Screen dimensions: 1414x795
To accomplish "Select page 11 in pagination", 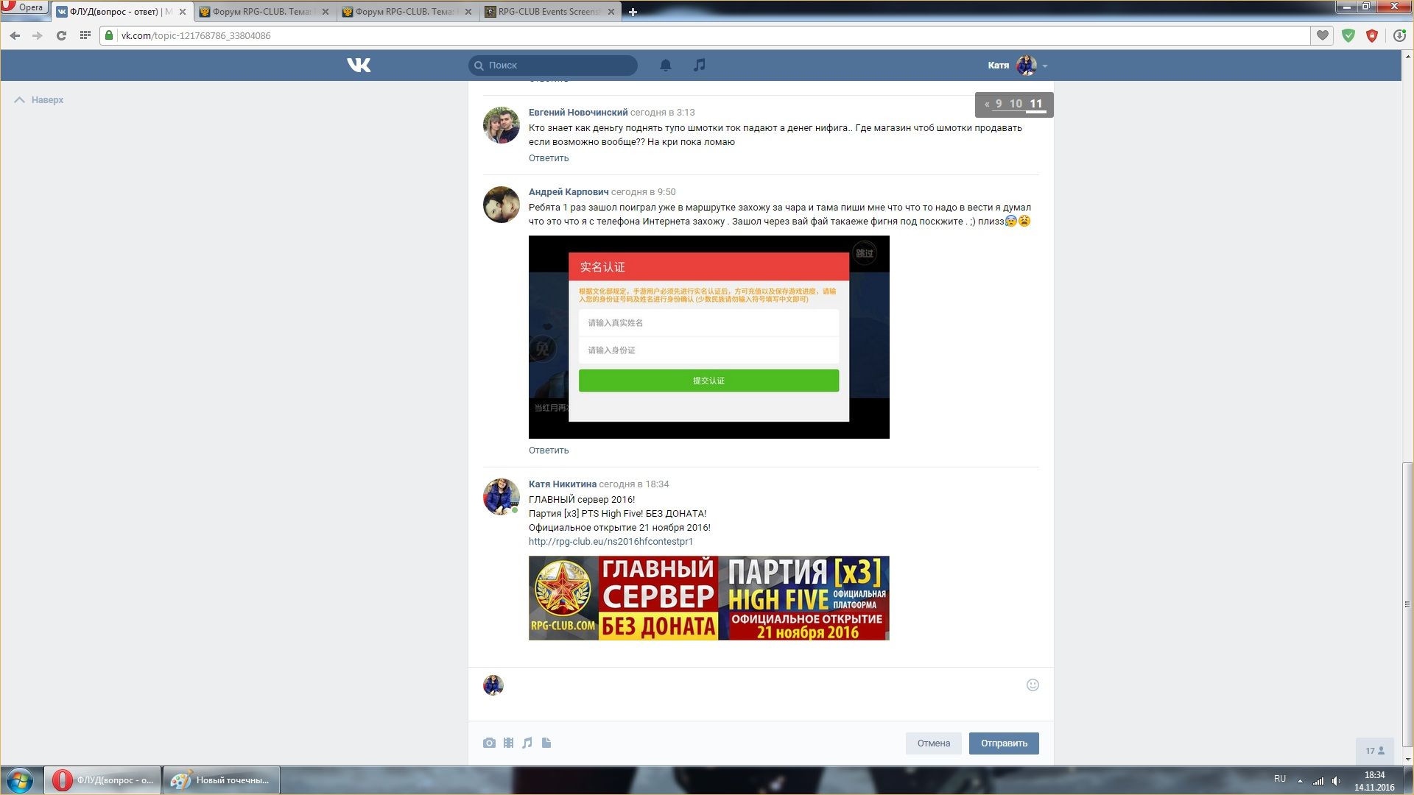I will [x=1036, y=104].
